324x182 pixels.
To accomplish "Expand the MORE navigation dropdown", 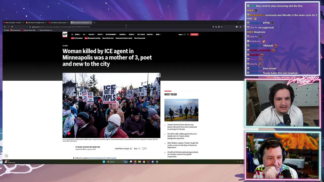I will coord(158,34).
